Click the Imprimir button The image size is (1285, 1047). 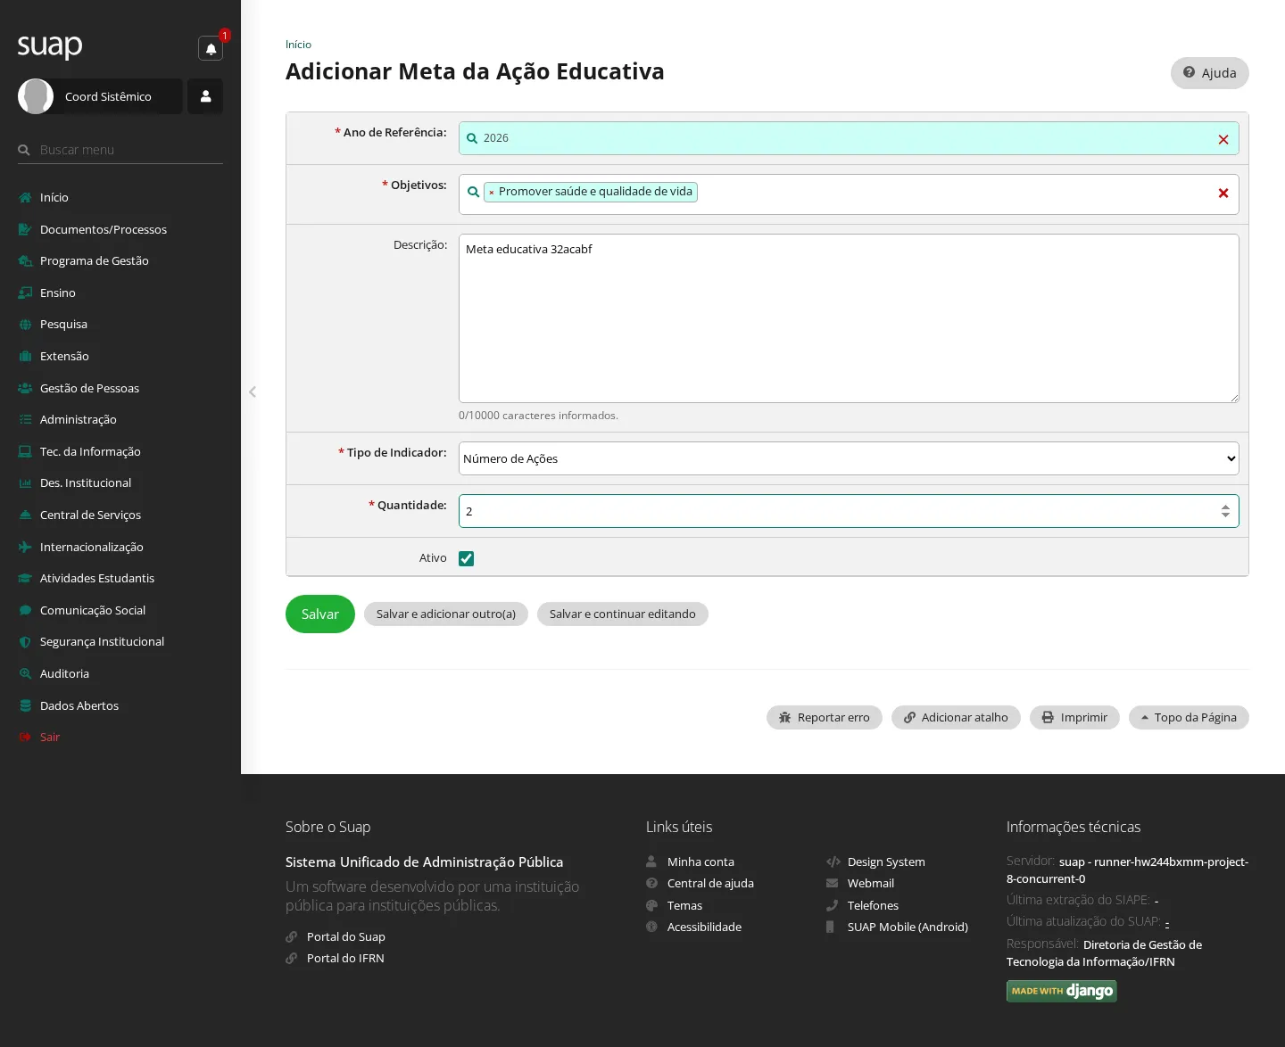(x=1074, y=718)
